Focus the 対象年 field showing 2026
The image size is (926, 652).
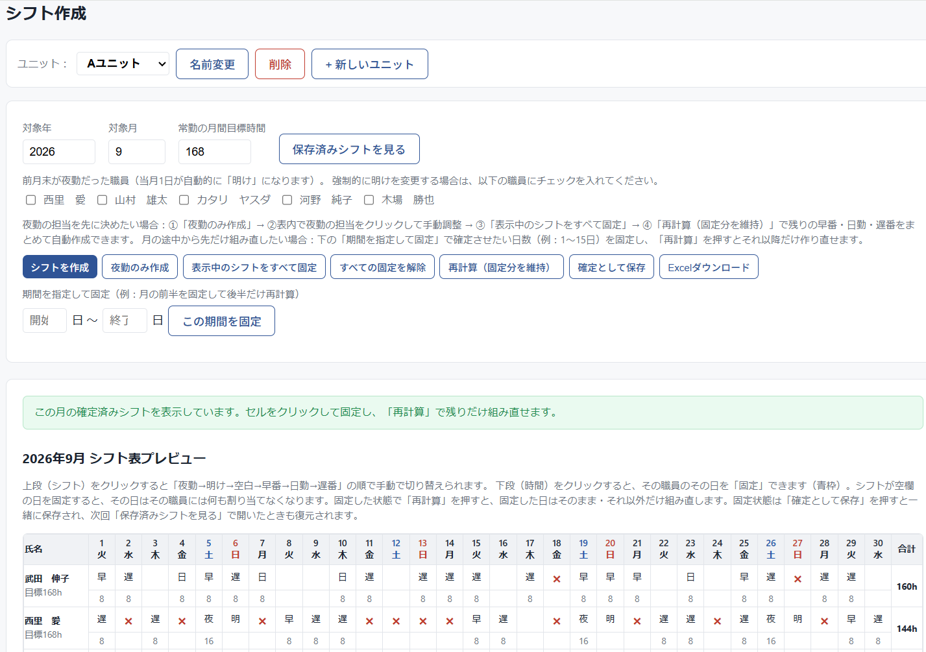click(x=59, y=152)
